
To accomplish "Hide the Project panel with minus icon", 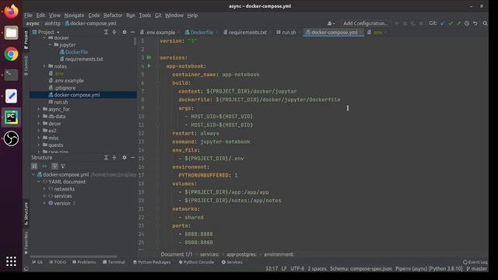I will (132, 32).
